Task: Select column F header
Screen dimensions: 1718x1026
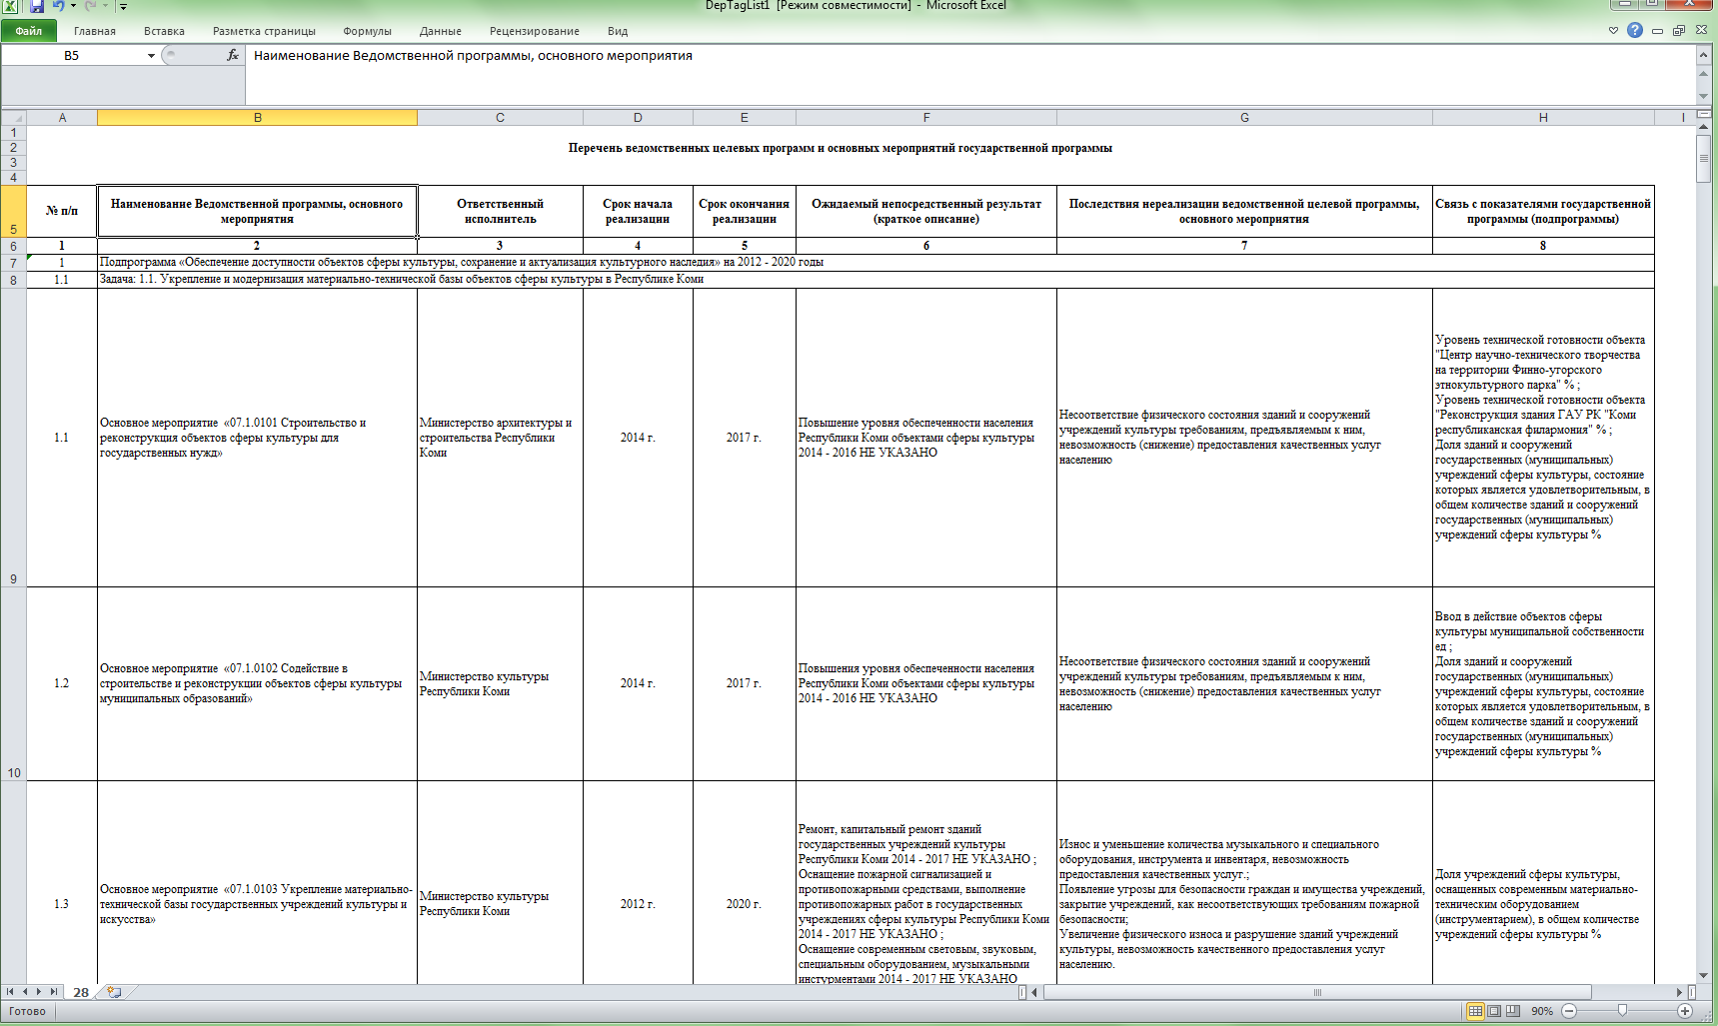Action: click(926, 118)
